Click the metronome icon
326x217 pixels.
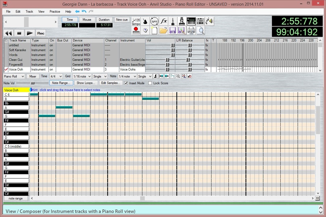coord(145,21)
